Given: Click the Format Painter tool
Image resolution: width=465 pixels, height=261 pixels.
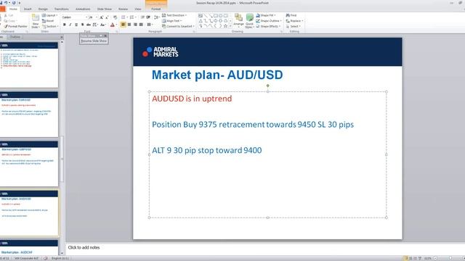Looking at the screenshot, I should click(15, 26).
